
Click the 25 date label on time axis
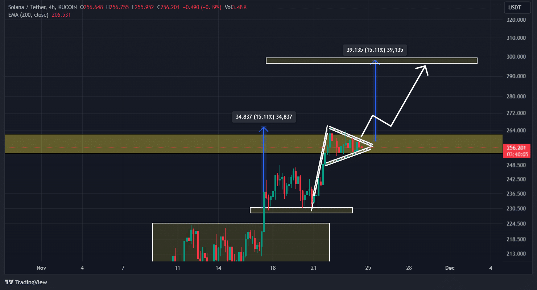tap(368, 268)
